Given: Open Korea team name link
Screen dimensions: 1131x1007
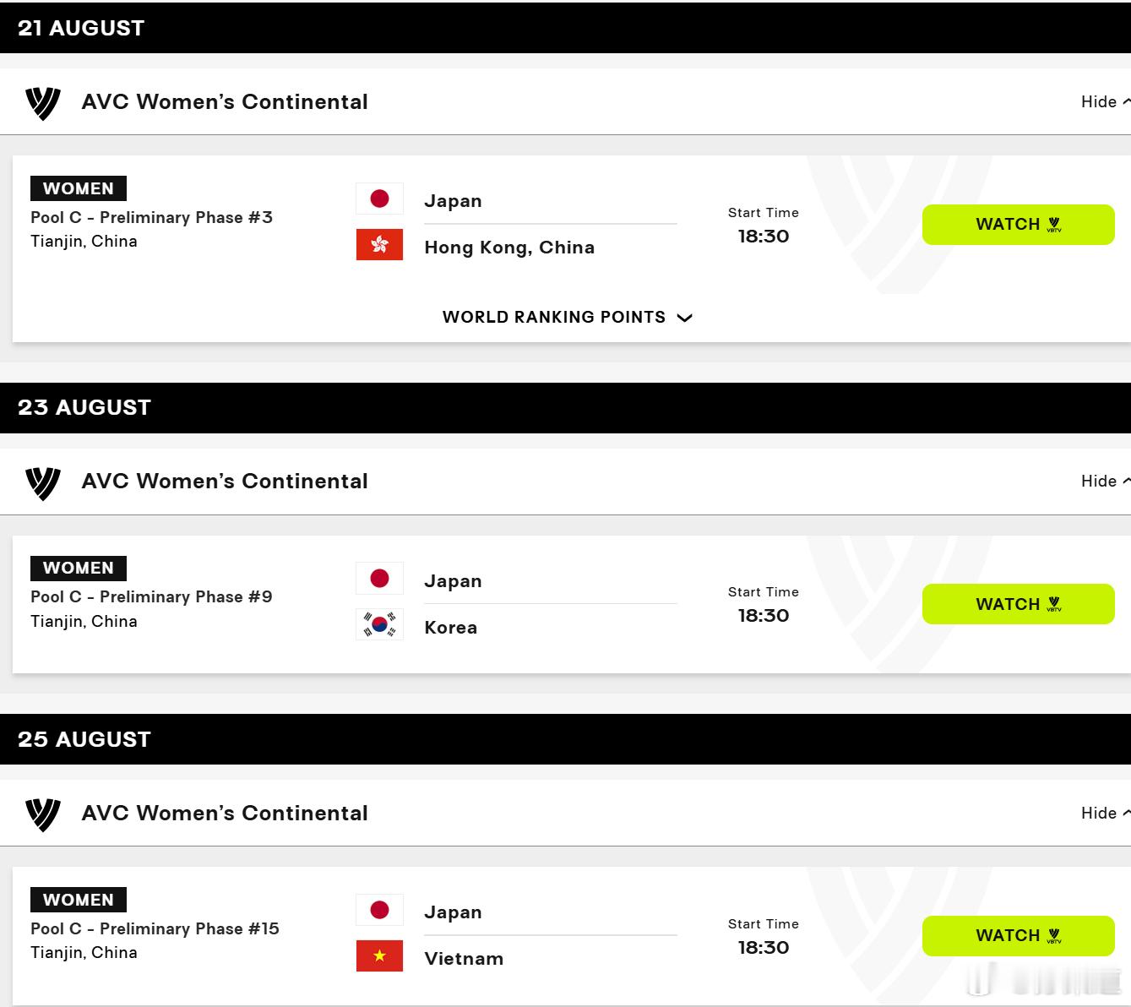Looking at the screenshot, I should point(451,628).
